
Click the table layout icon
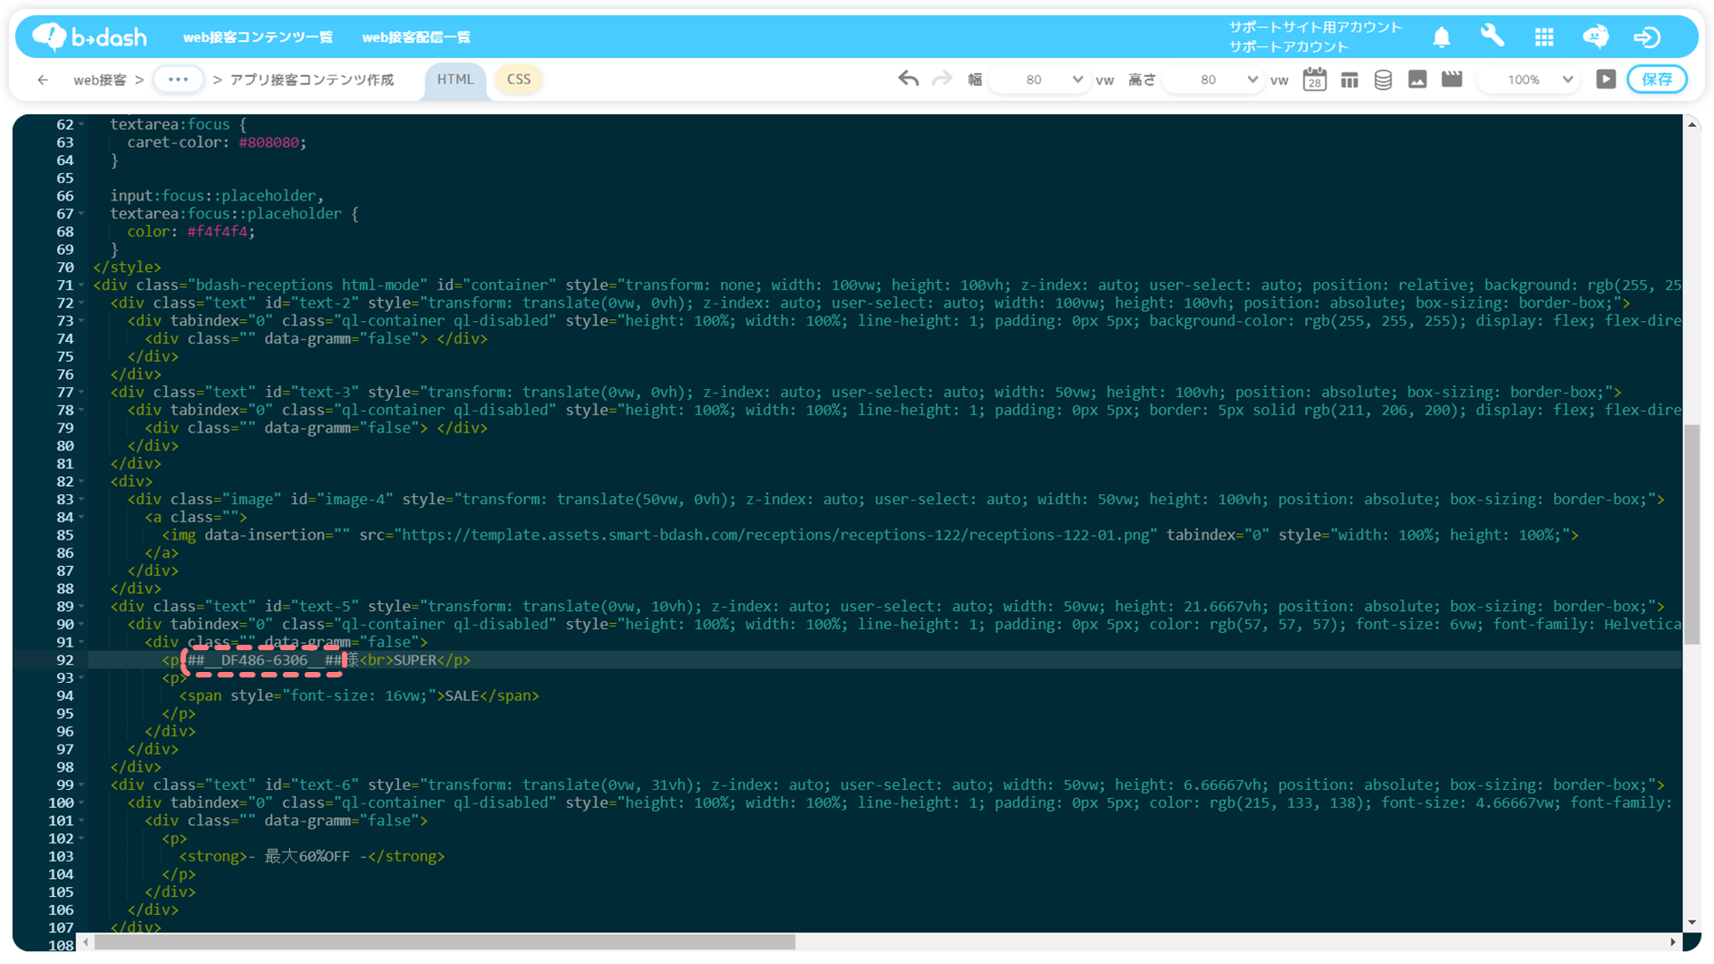point(1349,80)
